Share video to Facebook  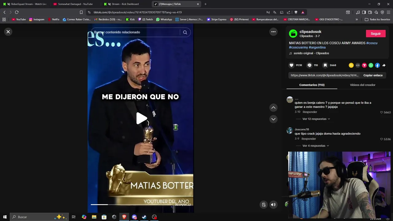point(377,65)
